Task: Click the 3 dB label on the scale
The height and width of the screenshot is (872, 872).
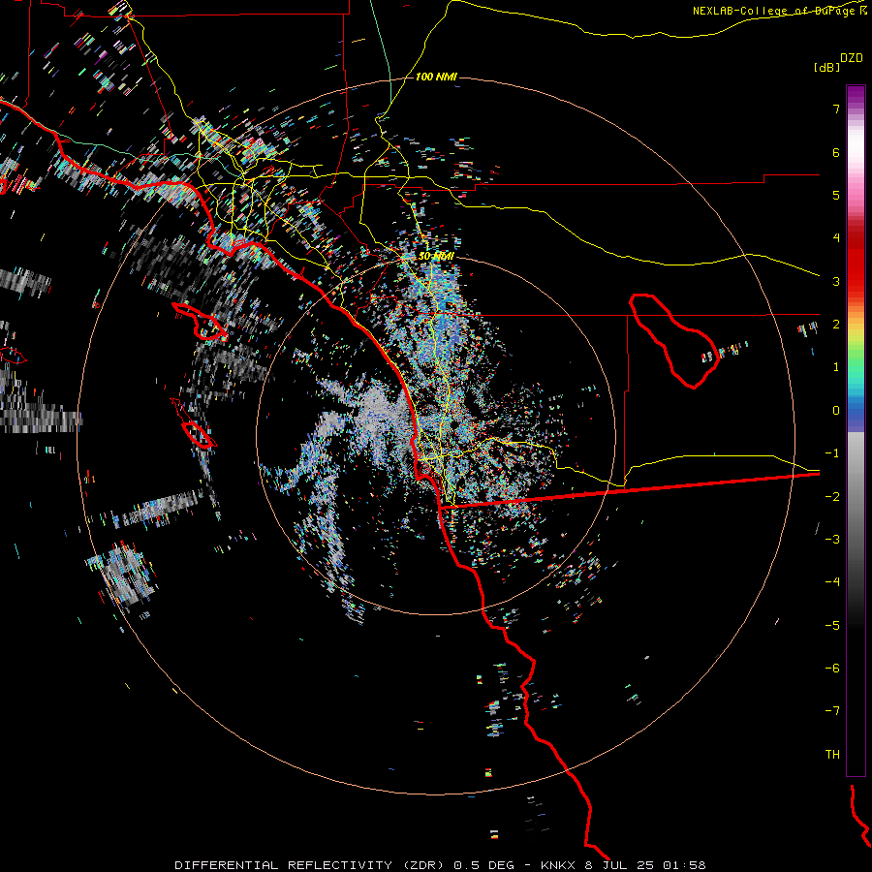Action: click(x=836, y=281)
